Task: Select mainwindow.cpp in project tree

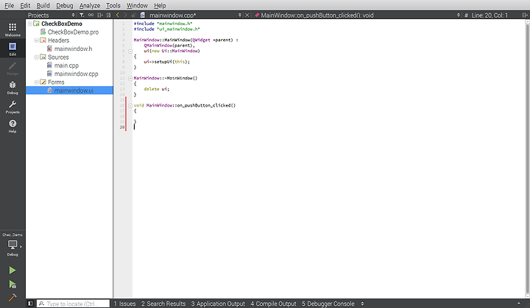Action: (x=76, y=74)
